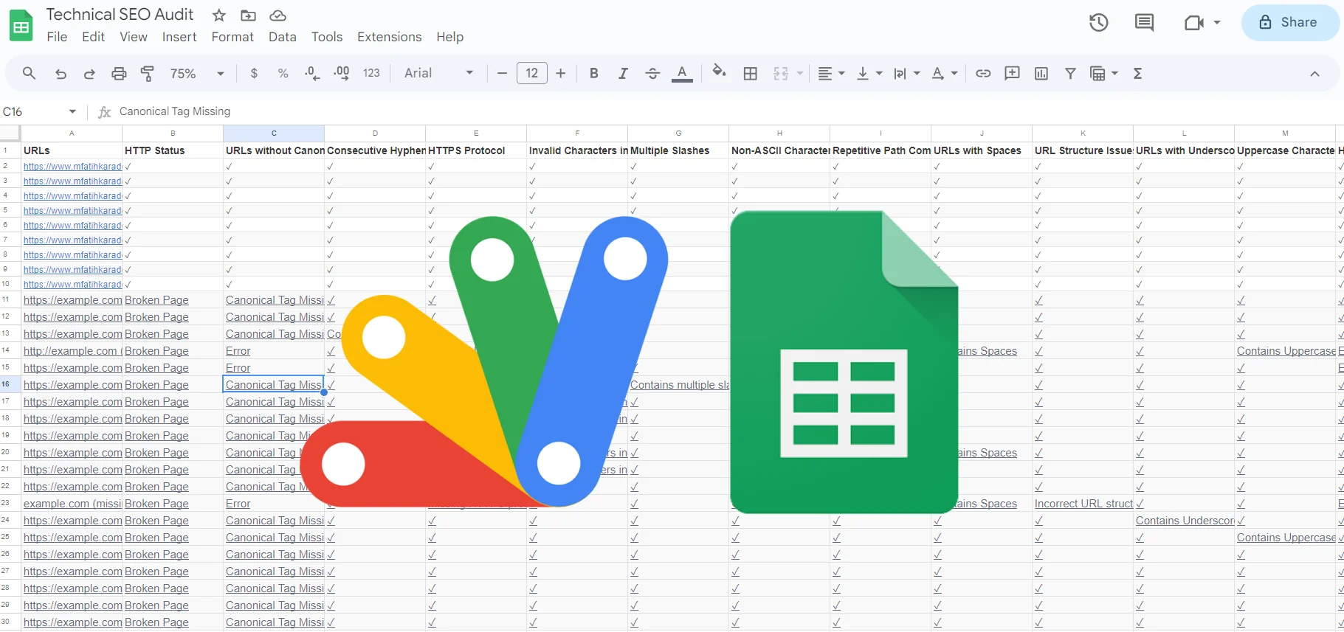Add a comment from toolbar
Image resolution: width=1344 pixels, height=632 pixels.
1013,73
